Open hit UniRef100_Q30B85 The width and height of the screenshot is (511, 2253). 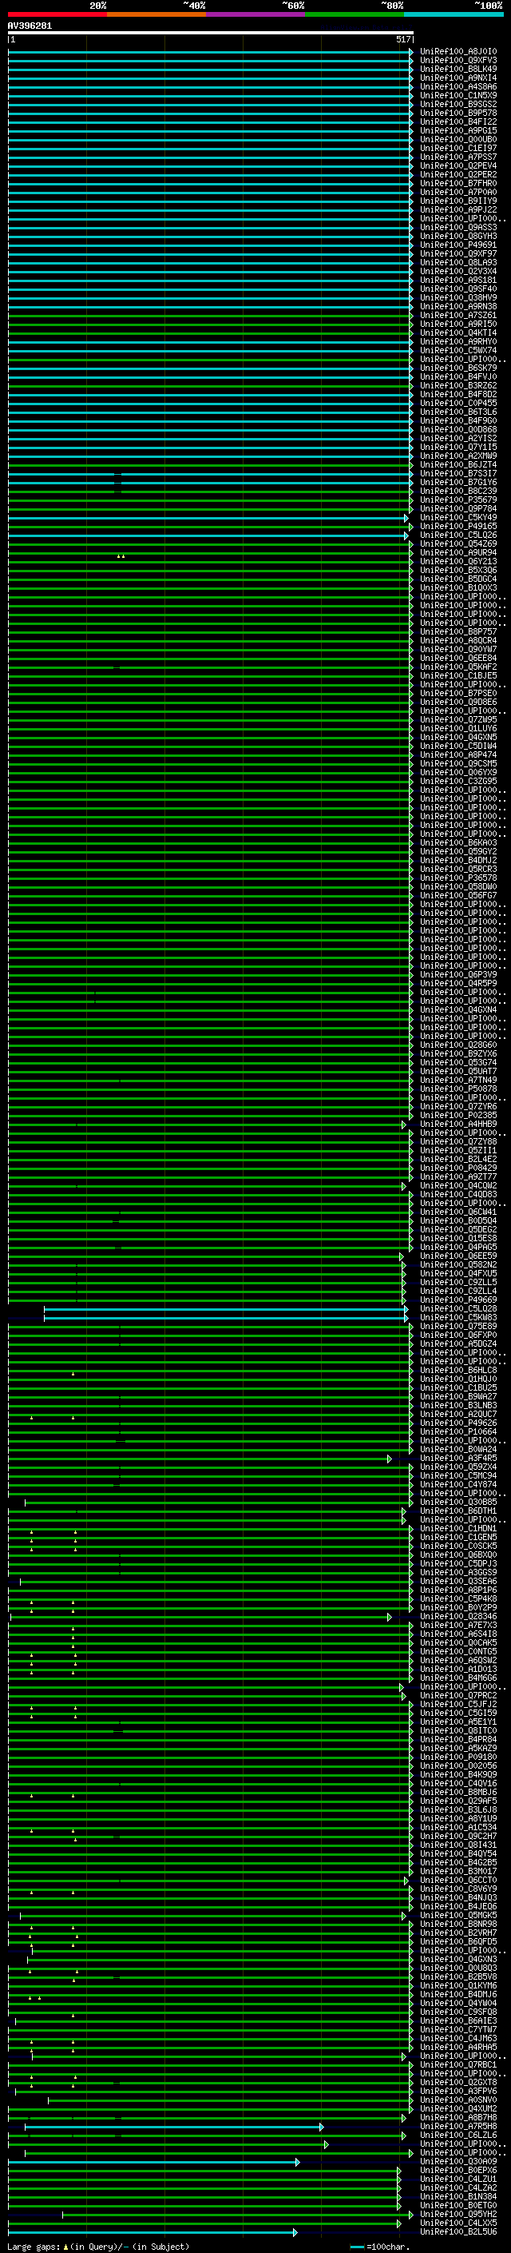tap(458, 1502)
